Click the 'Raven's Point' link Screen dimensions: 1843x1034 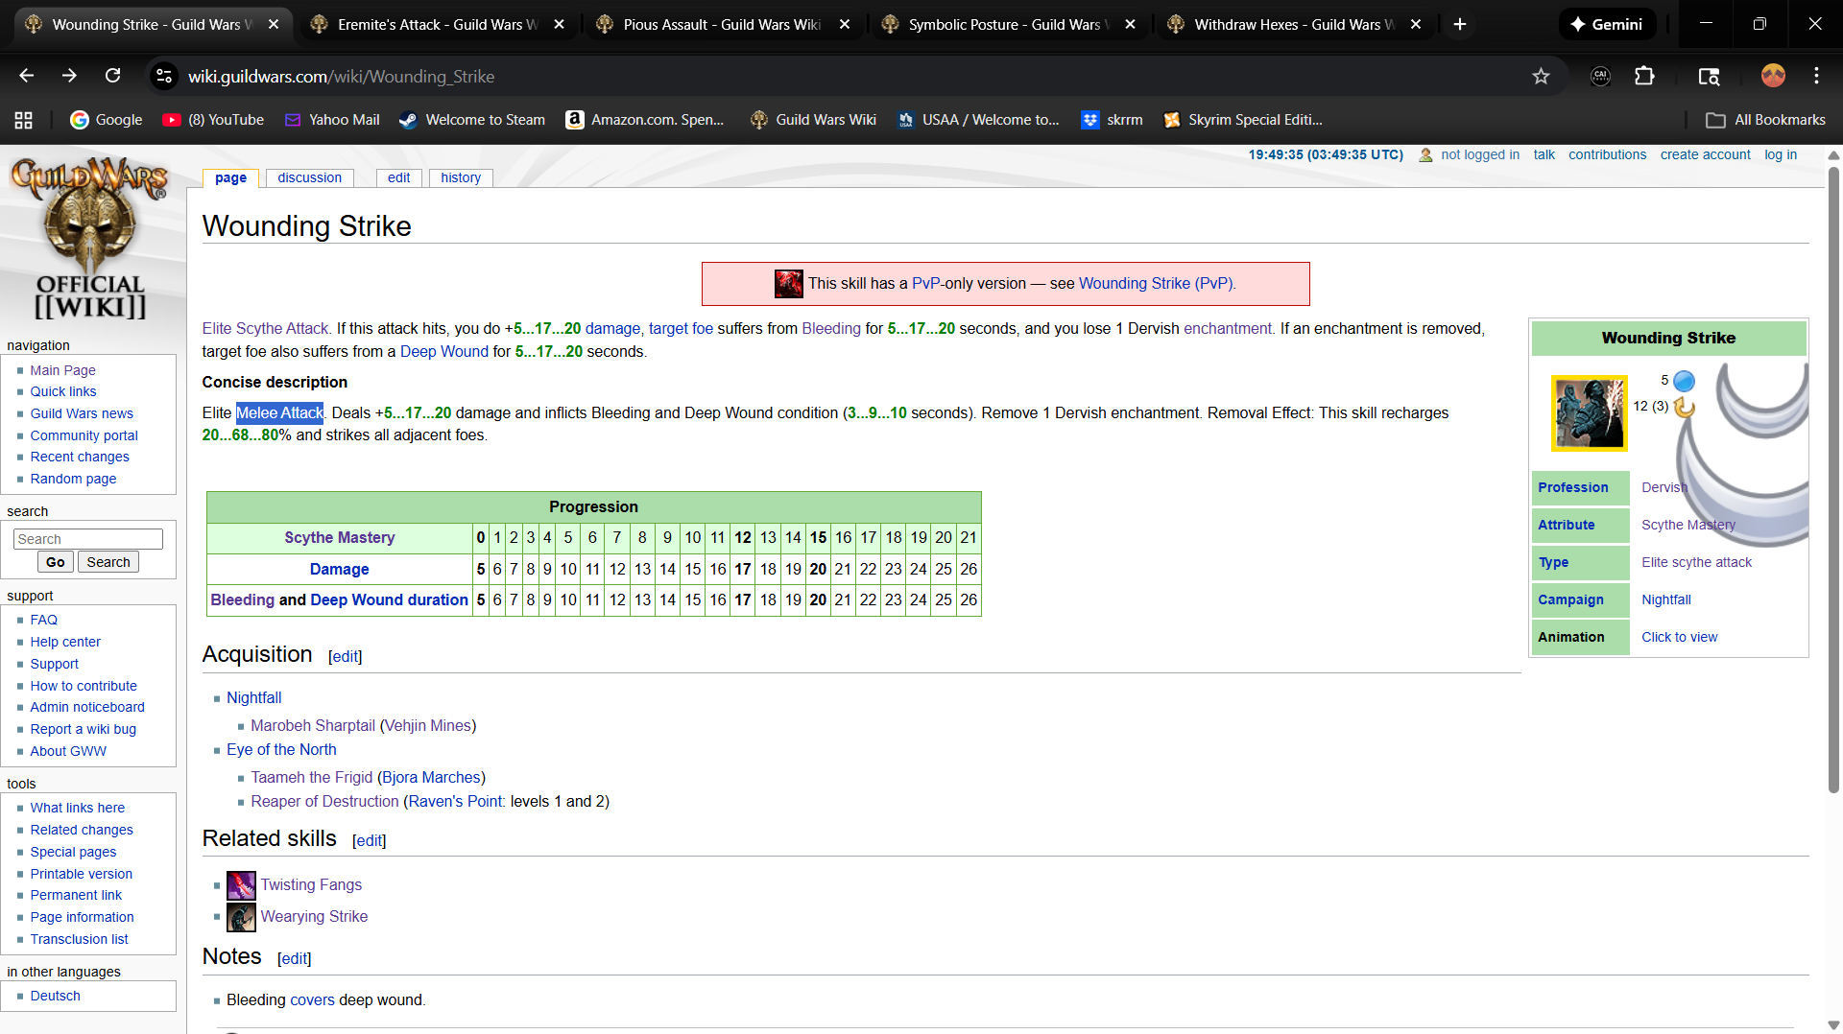[x=455, y=802]
